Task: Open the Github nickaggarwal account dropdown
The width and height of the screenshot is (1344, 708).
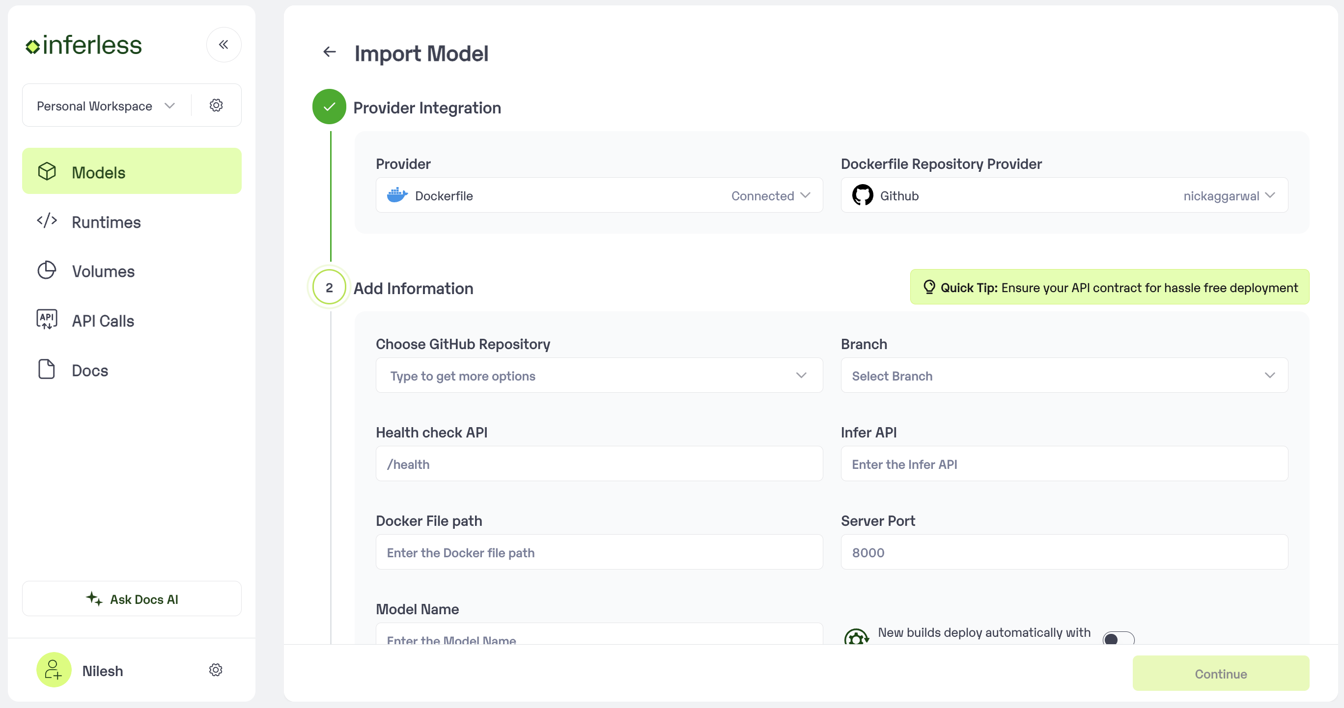Action: (1064, 195)
